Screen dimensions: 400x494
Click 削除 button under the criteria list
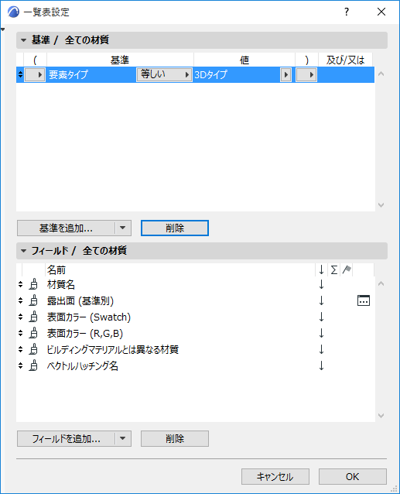coord(175,228)
